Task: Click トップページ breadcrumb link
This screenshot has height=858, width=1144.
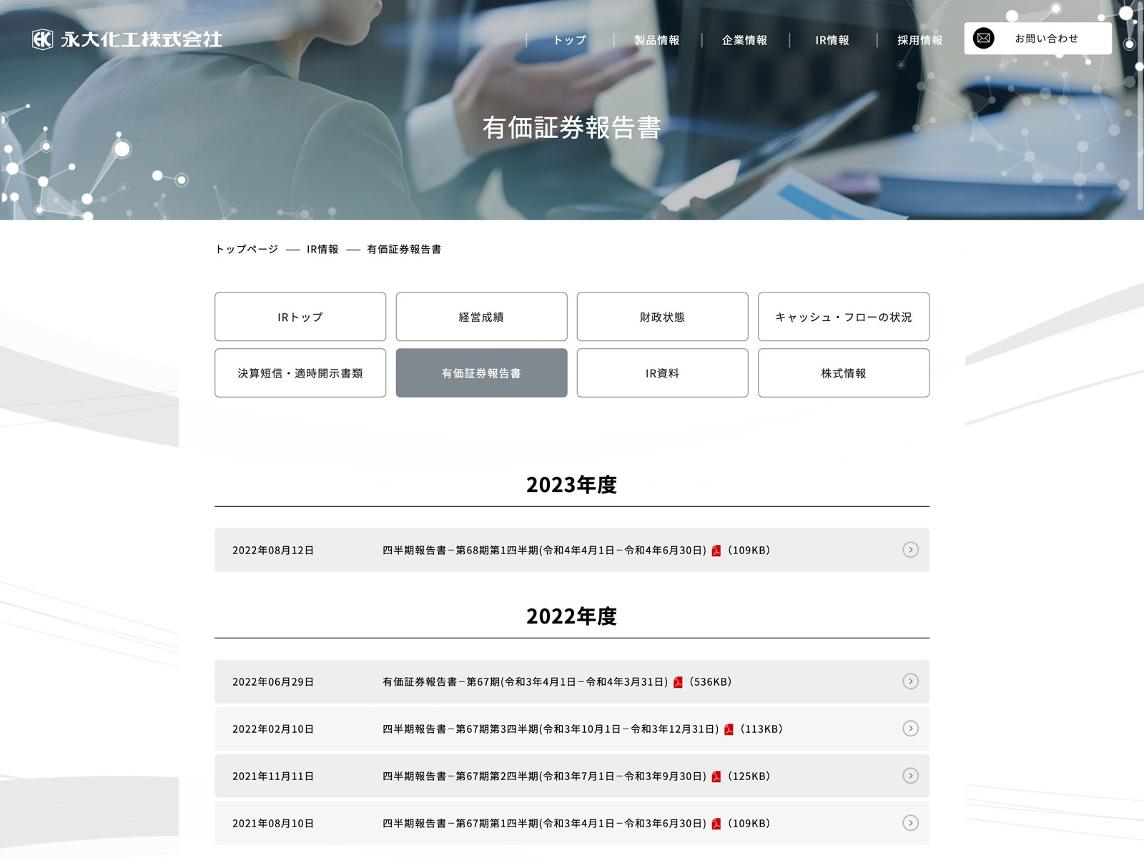Action: coord(247,250)
